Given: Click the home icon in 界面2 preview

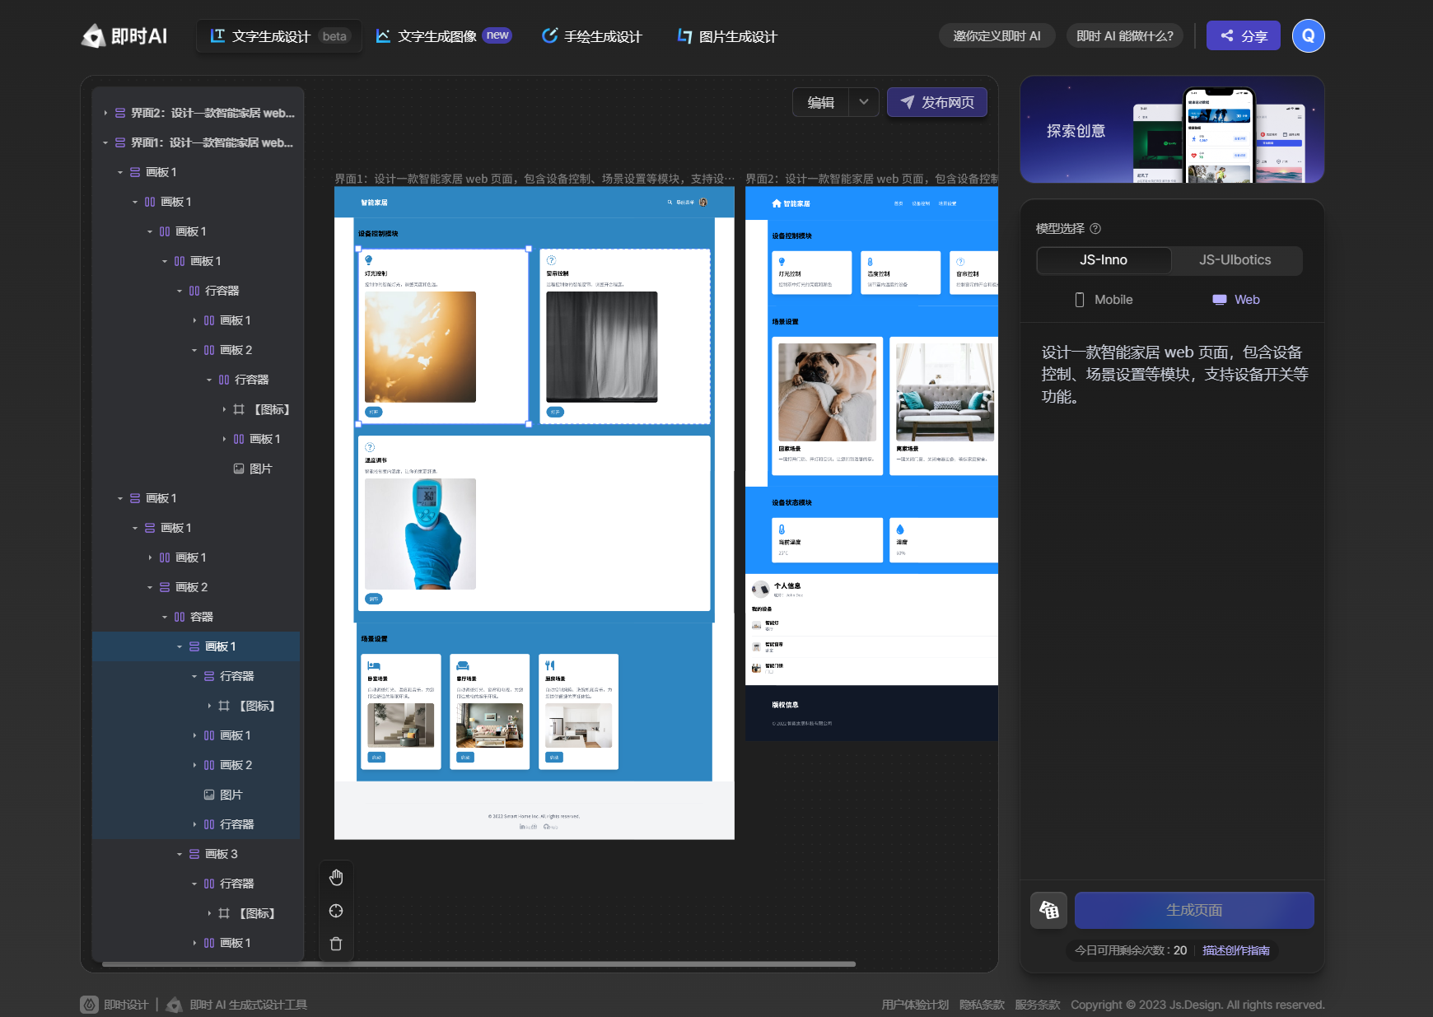Looking at the screenshot, I should pos(776,203).
